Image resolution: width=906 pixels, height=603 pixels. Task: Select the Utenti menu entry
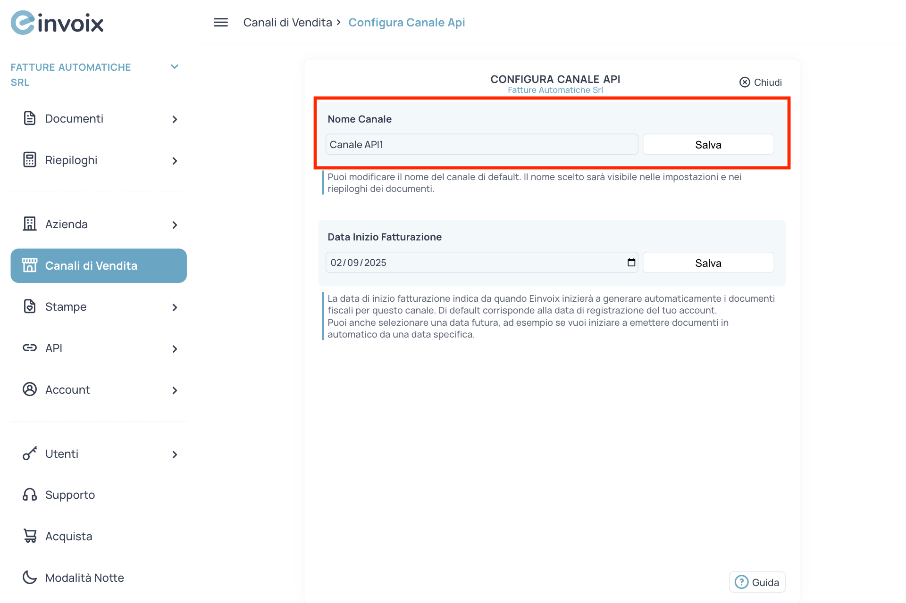coord(62,454)
